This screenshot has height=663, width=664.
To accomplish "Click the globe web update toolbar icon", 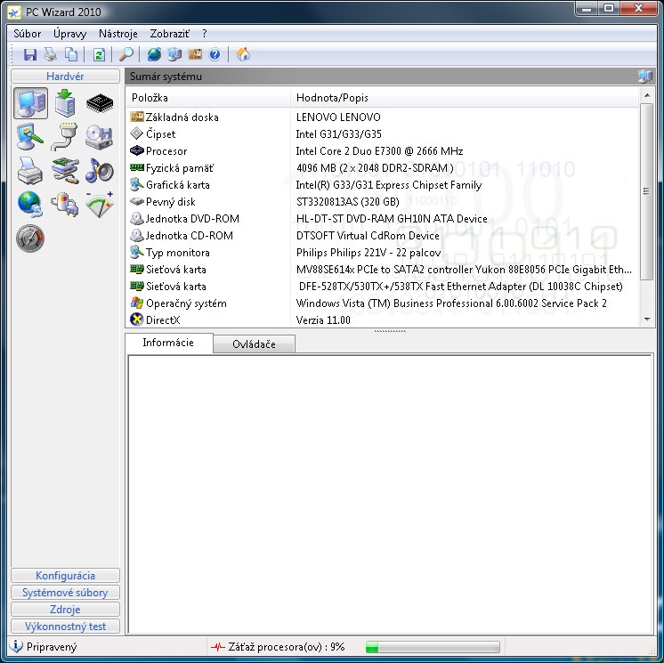I will pos(154,54).
